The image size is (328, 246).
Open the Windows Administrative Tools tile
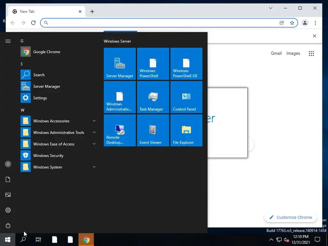[x=120, y=97]
